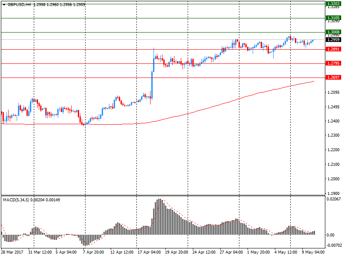Click the 19 Apr 20:00 time label

coord(177,252)
